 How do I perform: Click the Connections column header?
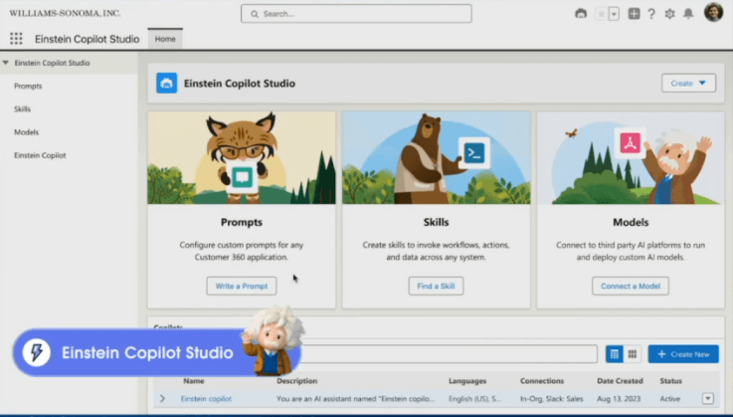tap(542, 381)
